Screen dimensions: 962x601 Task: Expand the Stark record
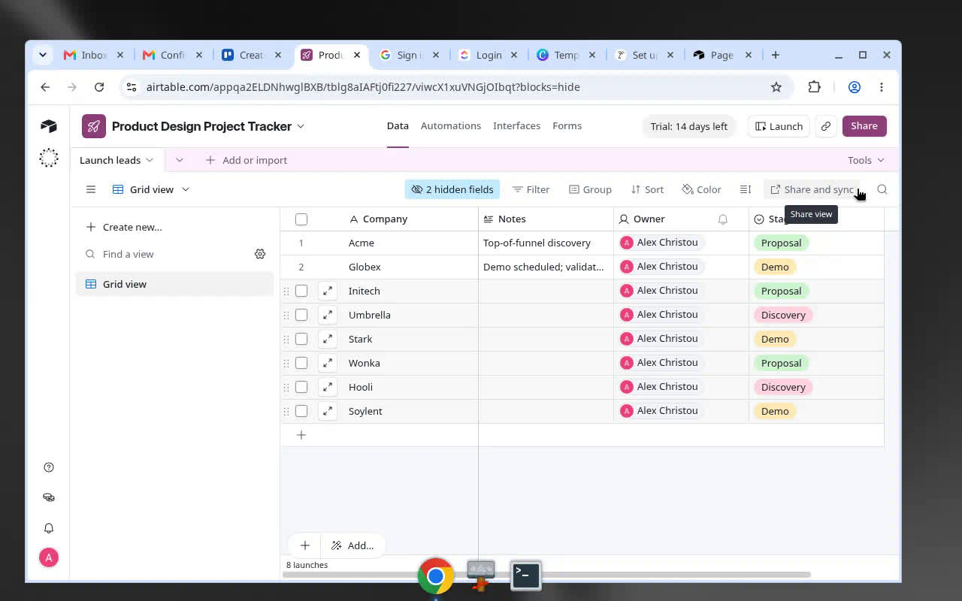(328, 339)
